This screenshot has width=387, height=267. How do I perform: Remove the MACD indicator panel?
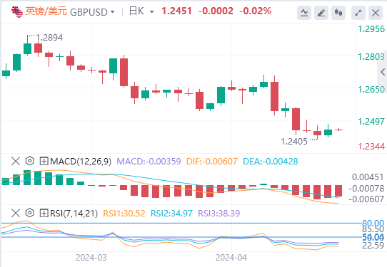pyautogui.click(x=16, y=162)
